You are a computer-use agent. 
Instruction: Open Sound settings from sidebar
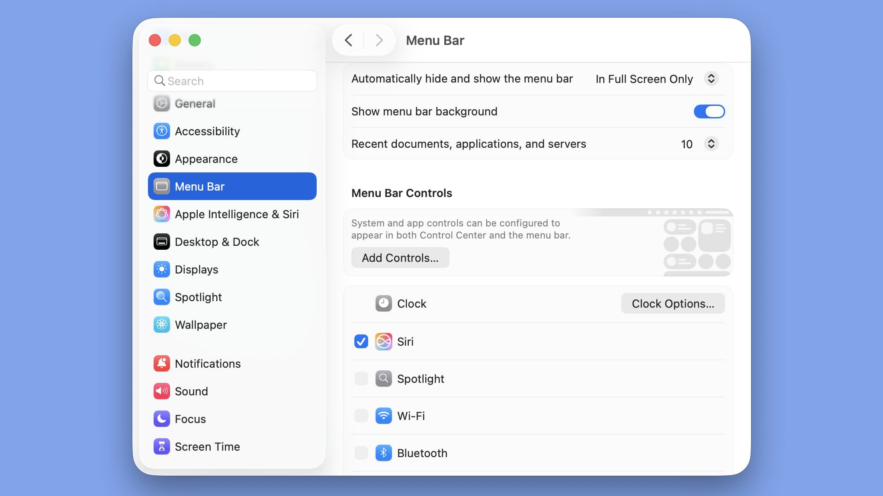coord(191,391)
